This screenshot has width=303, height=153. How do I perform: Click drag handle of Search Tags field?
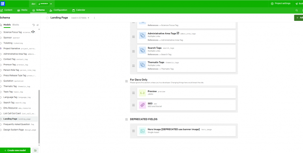[133, 51]
